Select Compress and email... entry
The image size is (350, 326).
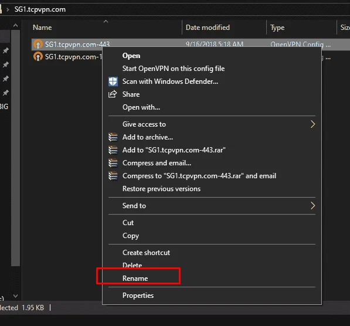212,163
